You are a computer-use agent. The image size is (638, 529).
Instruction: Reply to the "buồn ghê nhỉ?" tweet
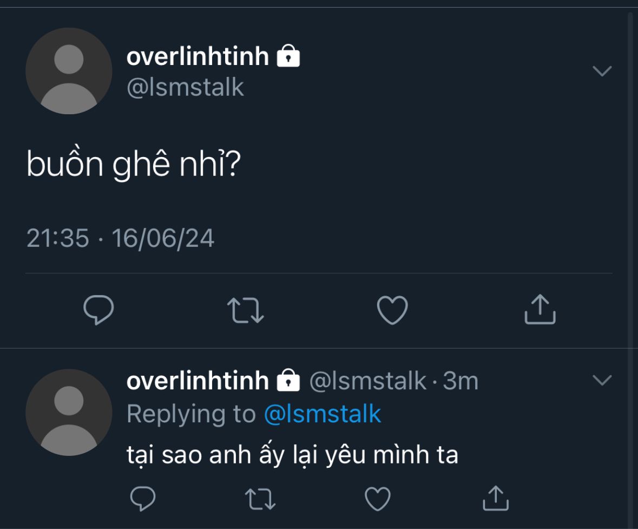point(98,310)
